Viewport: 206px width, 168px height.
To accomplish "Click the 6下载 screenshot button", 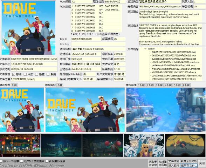I will click(186, 85).
